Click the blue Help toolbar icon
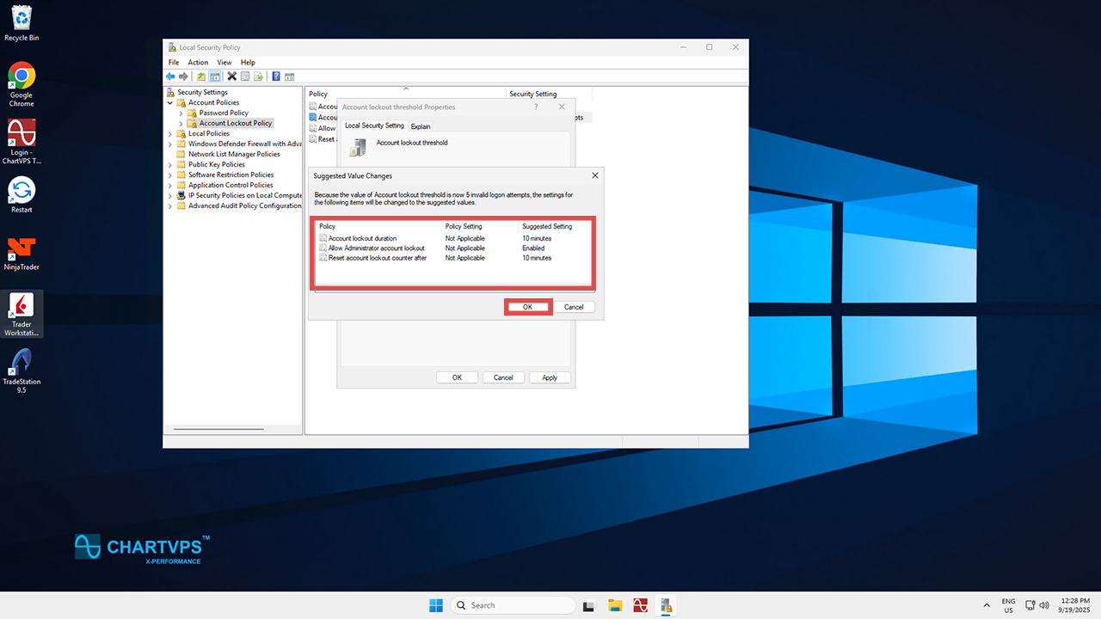 point(276,77)
